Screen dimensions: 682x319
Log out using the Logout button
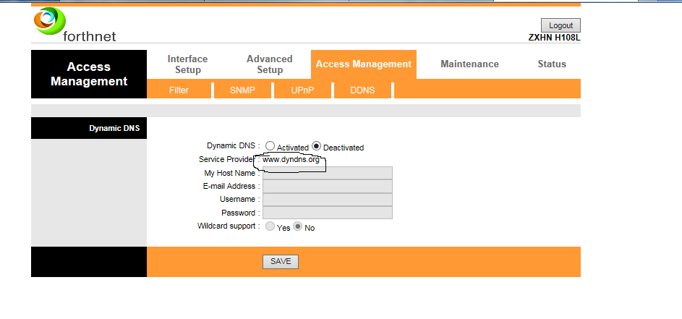coord(560,25)
